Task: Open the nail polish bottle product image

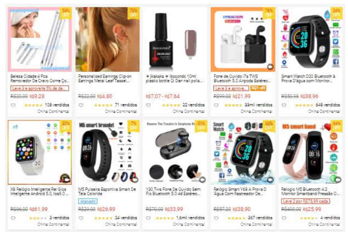Action: (x=175, y=39)
